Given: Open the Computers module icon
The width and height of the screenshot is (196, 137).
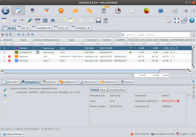Looking at the screenshot, I should 33,11.
